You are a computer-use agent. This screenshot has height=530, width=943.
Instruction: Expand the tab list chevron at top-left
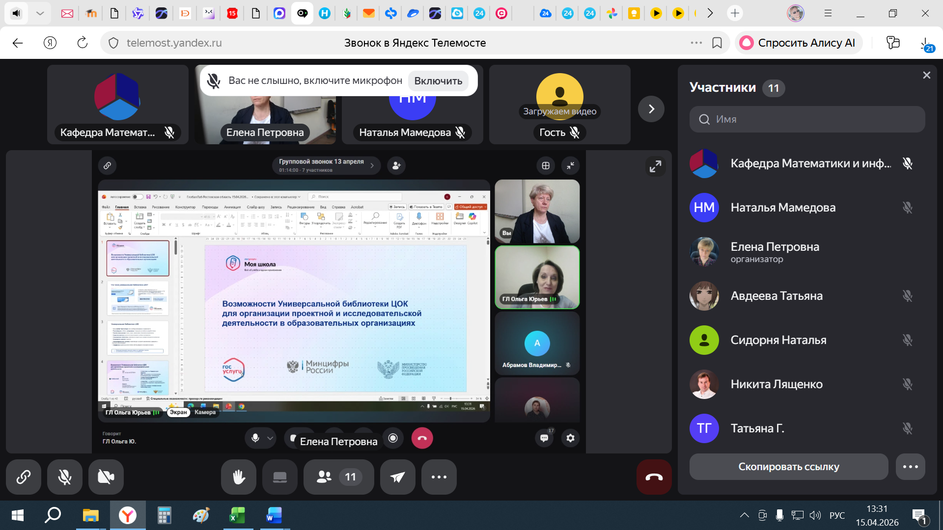point(40,13)
